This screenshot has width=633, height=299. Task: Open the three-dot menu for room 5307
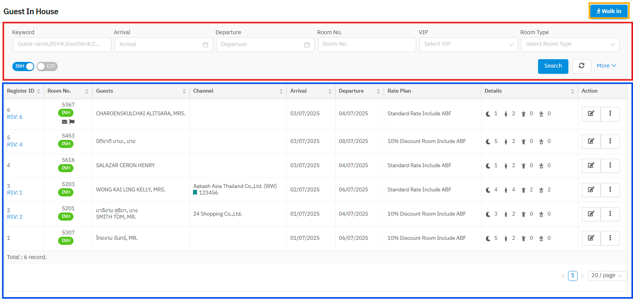point(610,238)
